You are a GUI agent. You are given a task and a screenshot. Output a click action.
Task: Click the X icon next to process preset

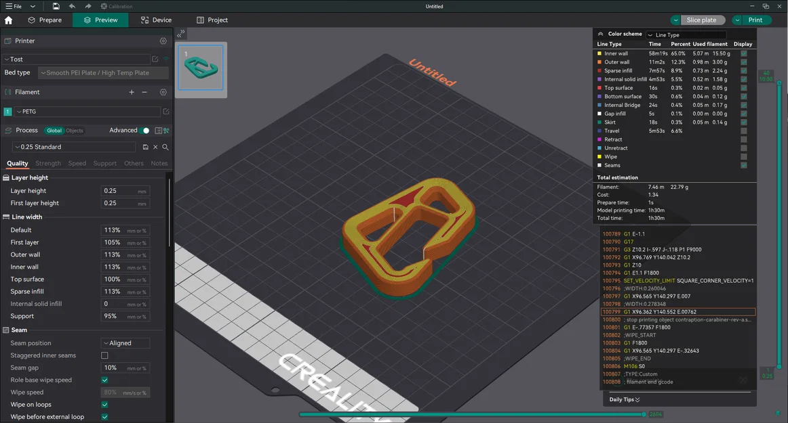point(155,147)
